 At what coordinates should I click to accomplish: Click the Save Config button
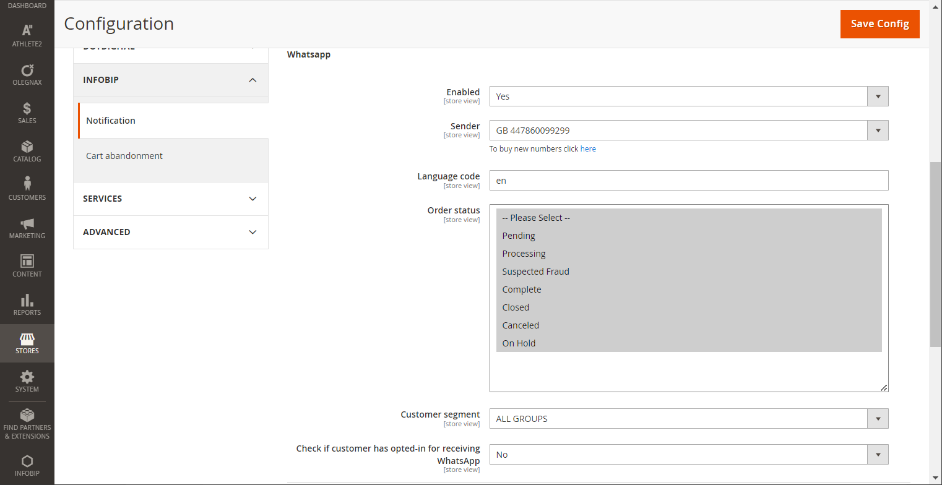(879, 24)
